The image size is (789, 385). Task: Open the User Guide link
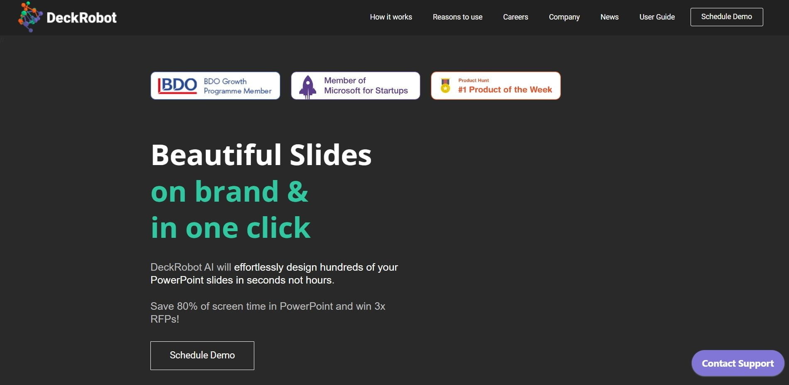pyautogui.click(x=657, y=17)
